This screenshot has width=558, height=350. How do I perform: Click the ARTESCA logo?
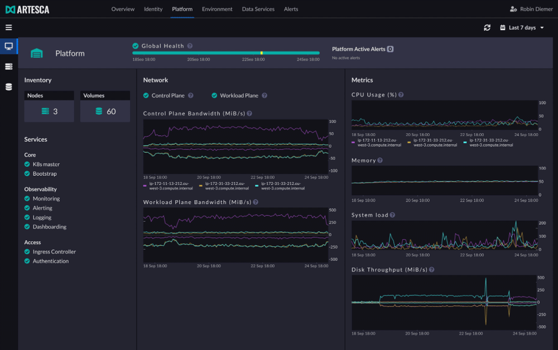point(27,9)
